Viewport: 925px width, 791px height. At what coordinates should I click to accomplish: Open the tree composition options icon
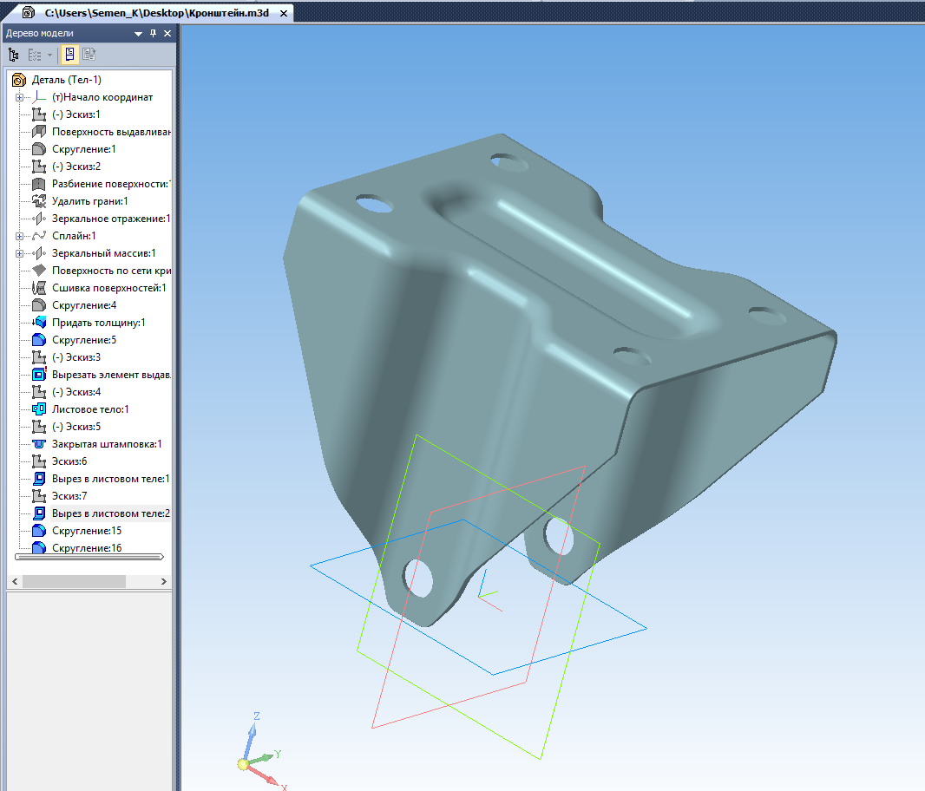coord(36,55)
